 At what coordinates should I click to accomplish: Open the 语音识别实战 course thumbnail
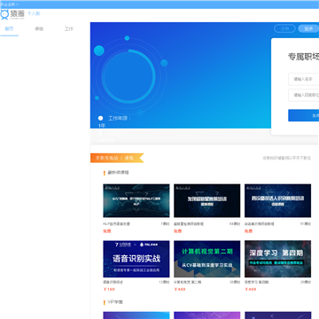pyautogui.click(x=136, y=259)
